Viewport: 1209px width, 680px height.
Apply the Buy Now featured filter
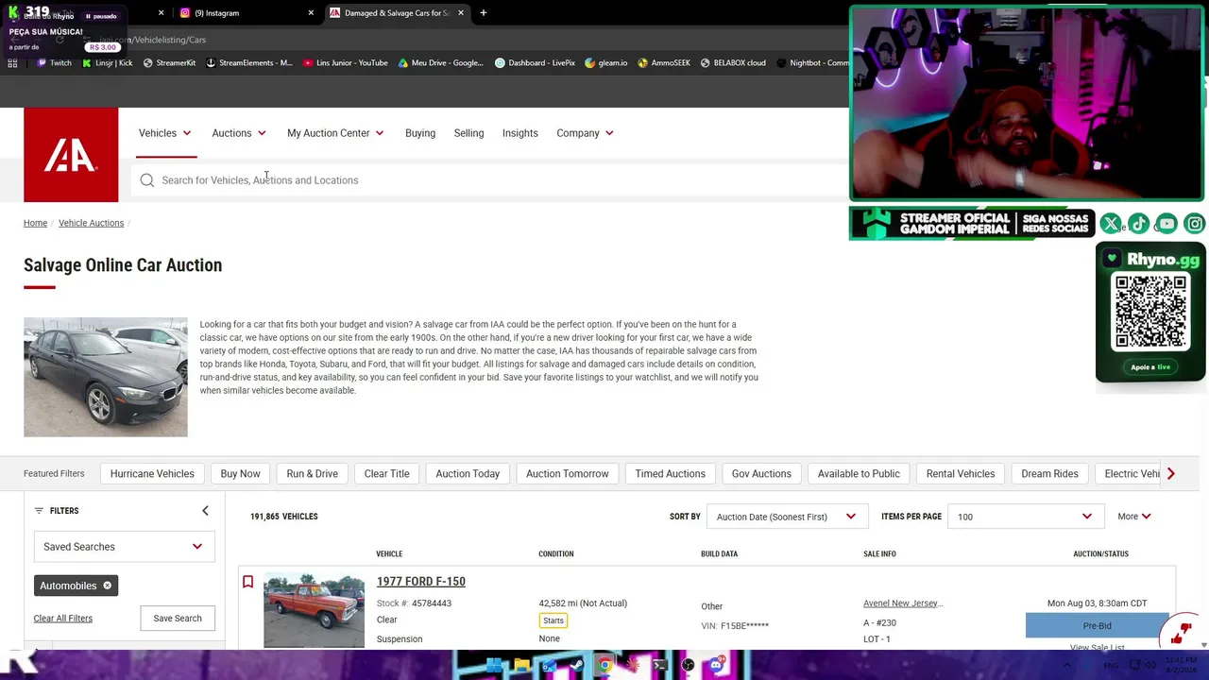point(240,474)
